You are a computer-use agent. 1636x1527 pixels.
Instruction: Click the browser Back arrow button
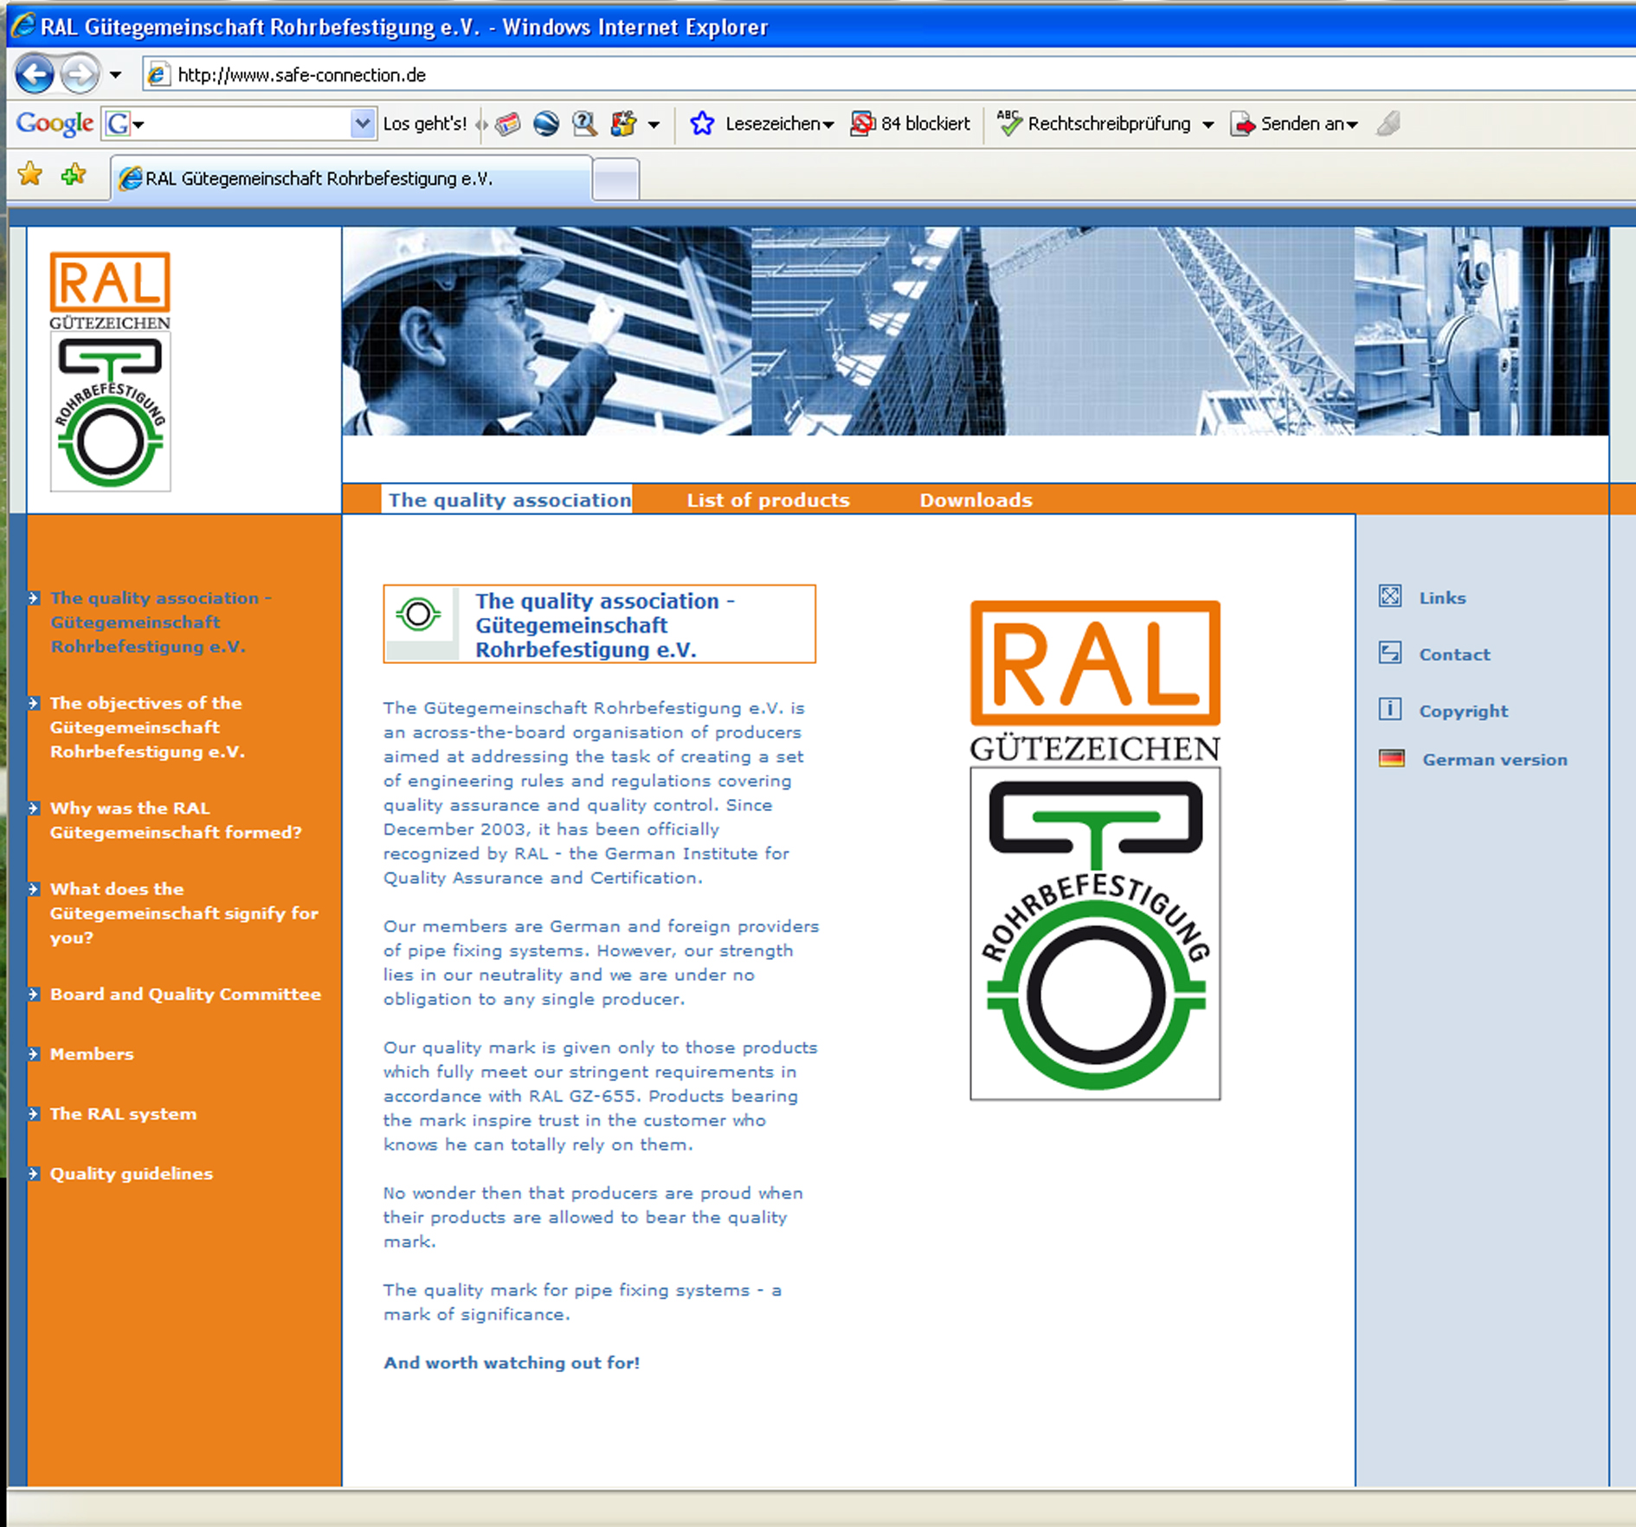tap(35, 74)
